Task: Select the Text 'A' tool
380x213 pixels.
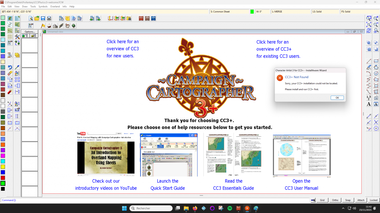Action: (x=369, y=104)
